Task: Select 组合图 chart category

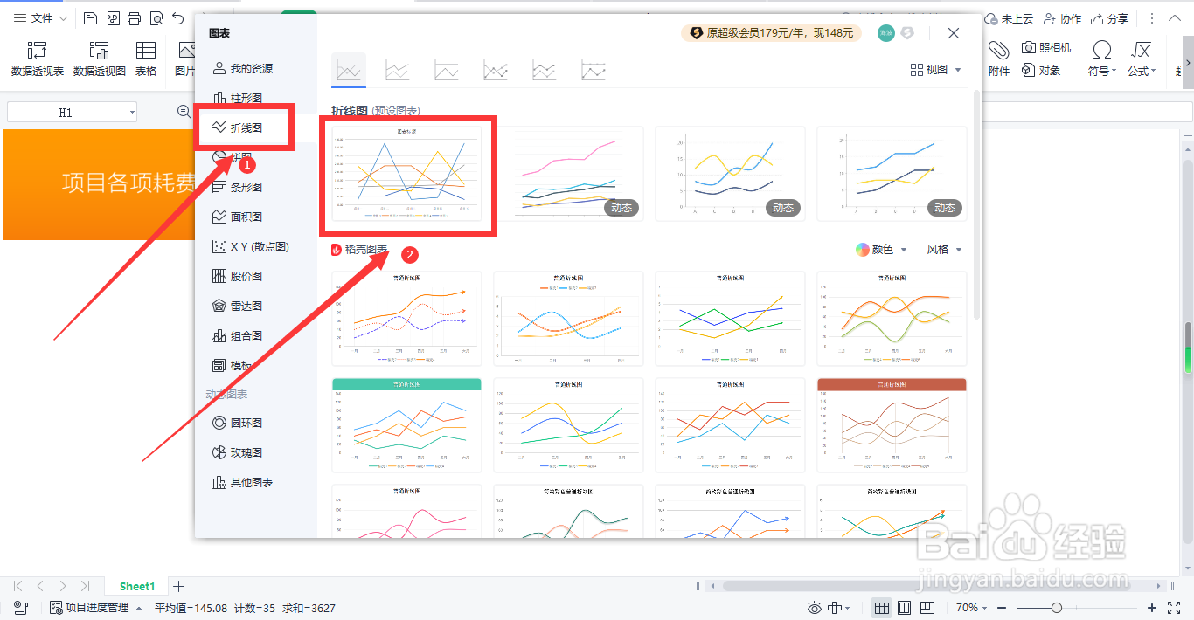Action: click(237, 335)
